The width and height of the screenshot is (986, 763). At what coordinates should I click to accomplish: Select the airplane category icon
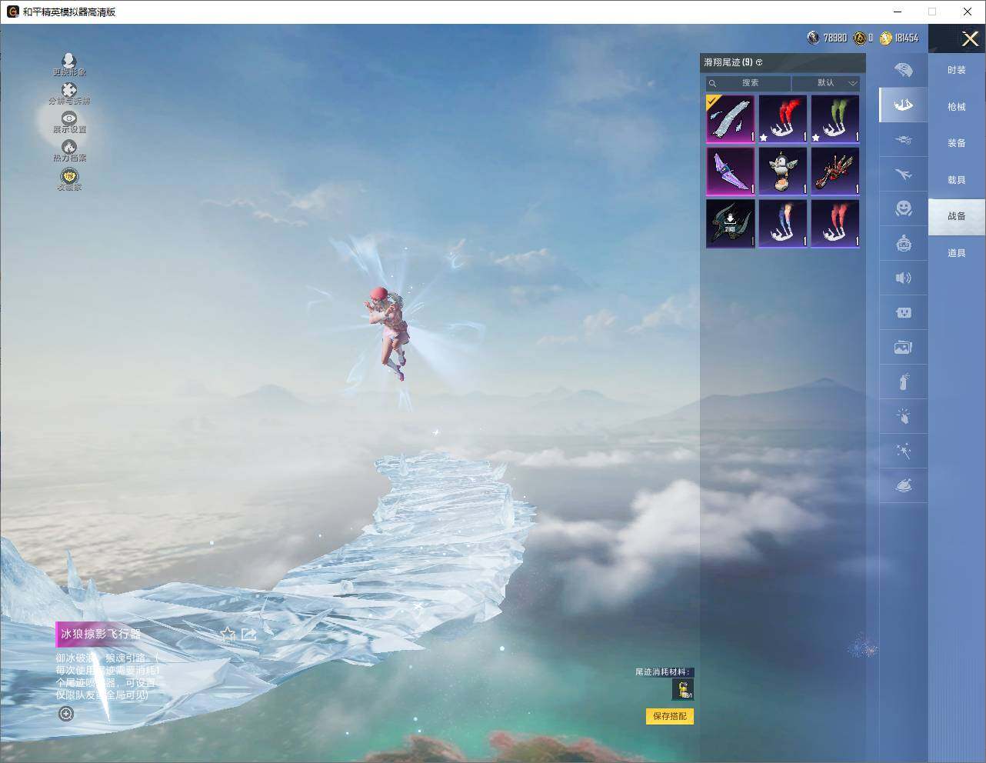(x=904, y=174)
